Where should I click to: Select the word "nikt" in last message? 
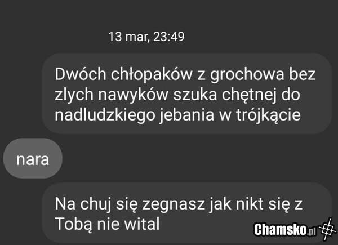pos(250,204)
